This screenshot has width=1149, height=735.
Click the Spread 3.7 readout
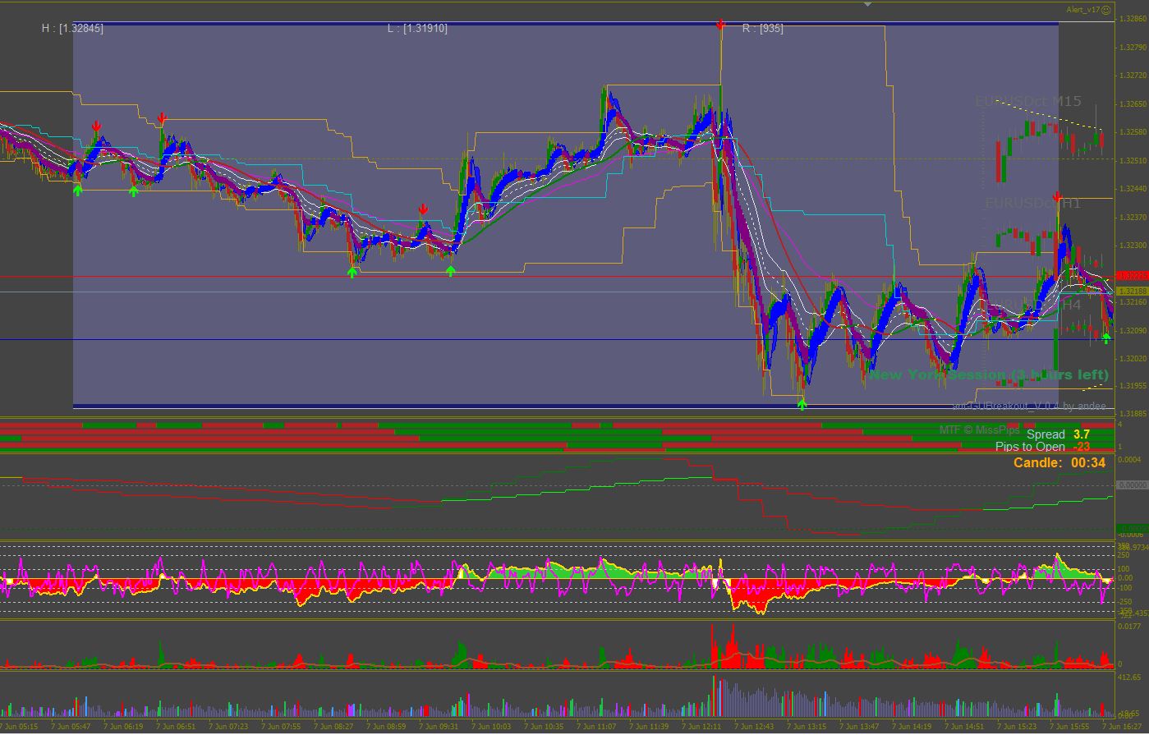point(1059,434)
